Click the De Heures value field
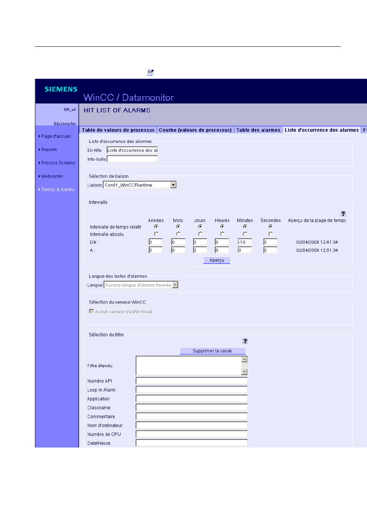The height and width of the screenshot is (519, 367). point(222,242)
